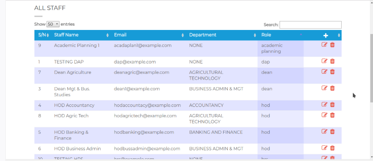The image size is (373, 161).
Task: Select email dean1@example.com
Action: [x=137, y=89]
